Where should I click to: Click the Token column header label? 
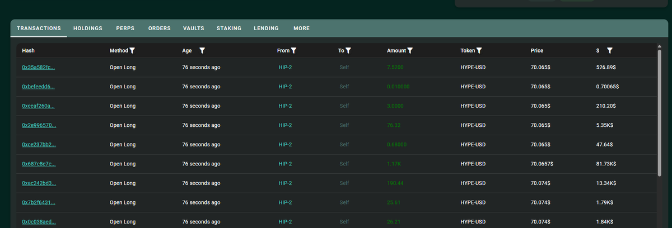pyautogui.click(x=468, y=50)
